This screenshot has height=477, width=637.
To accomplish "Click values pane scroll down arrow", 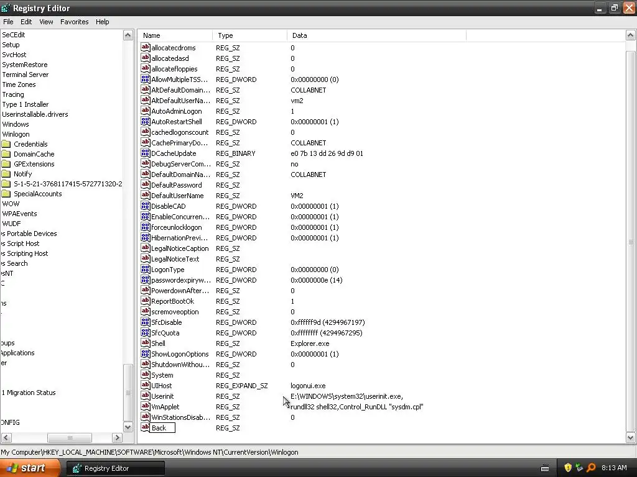I will [x=631, y=437].
